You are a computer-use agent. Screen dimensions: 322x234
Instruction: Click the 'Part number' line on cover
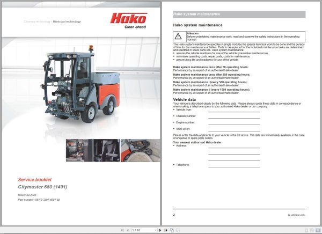point(39,200)
